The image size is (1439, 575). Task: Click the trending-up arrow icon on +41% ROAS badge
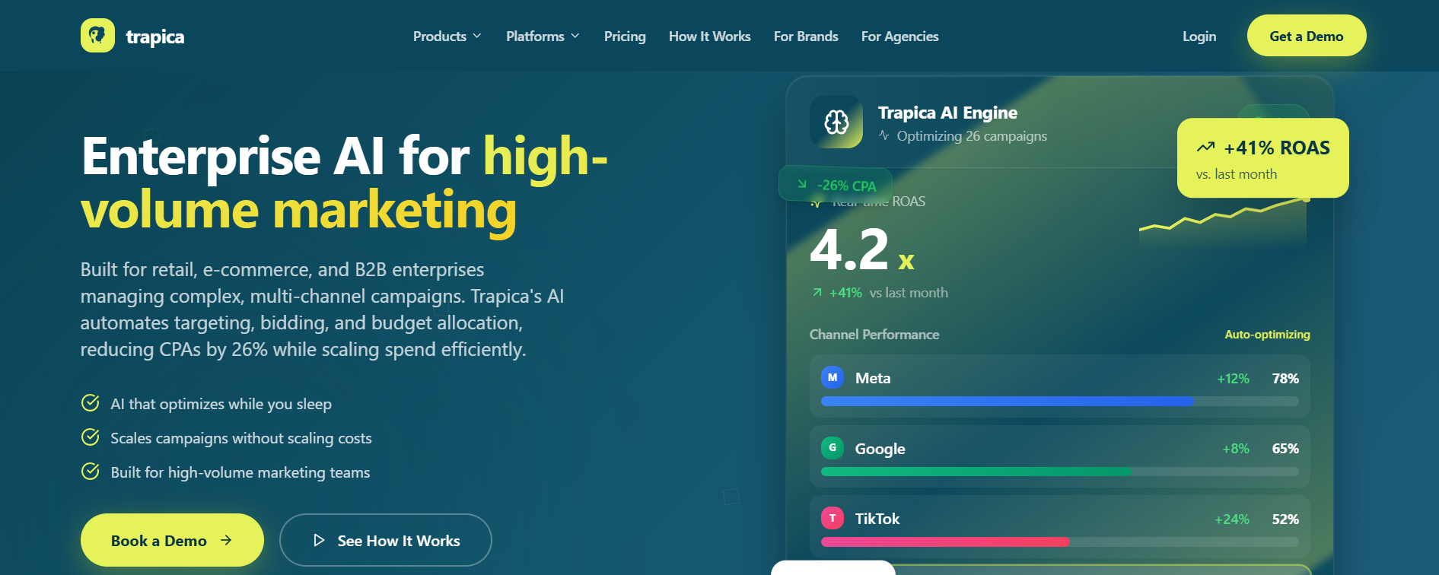click(x=1205, y=147)
